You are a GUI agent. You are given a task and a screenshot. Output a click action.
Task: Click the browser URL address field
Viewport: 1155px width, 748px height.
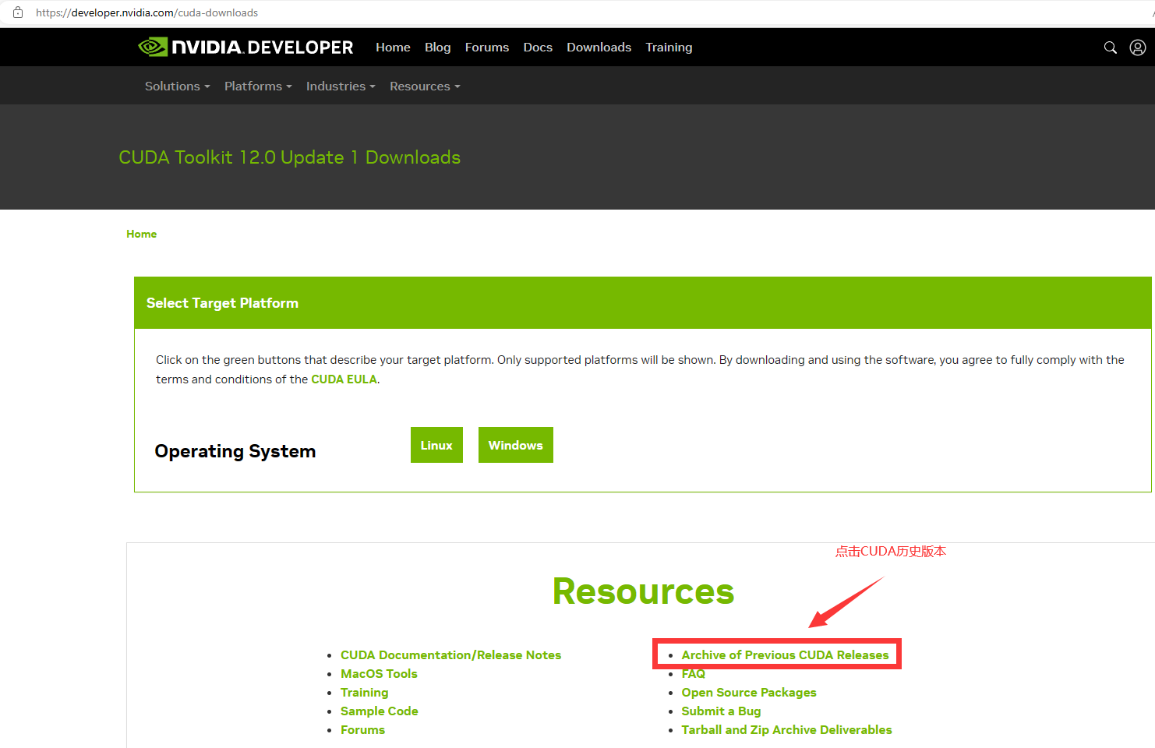(577, 12)
